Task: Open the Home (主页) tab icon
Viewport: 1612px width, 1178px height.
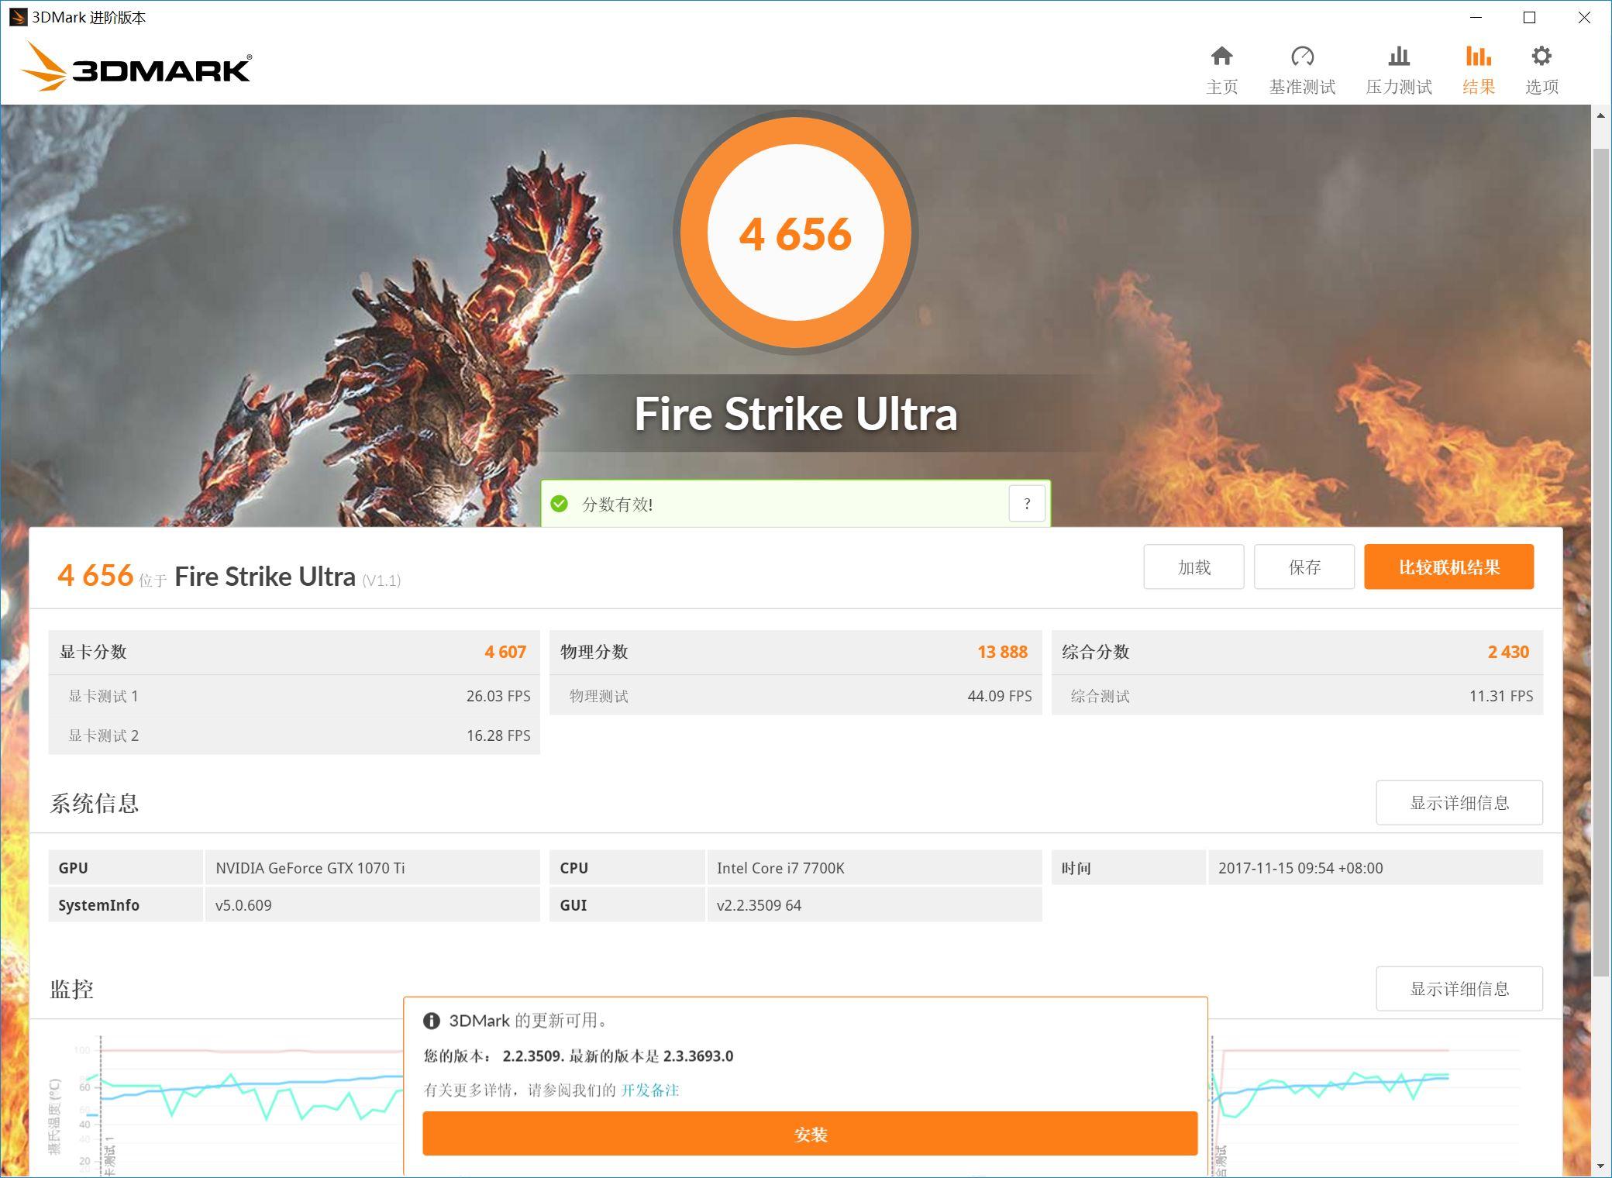Action: click(1221, 57)
